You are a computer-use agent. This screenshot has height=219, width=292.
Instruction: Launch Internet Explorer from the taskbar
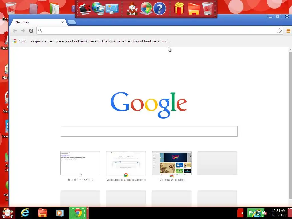tap(25, 213)
